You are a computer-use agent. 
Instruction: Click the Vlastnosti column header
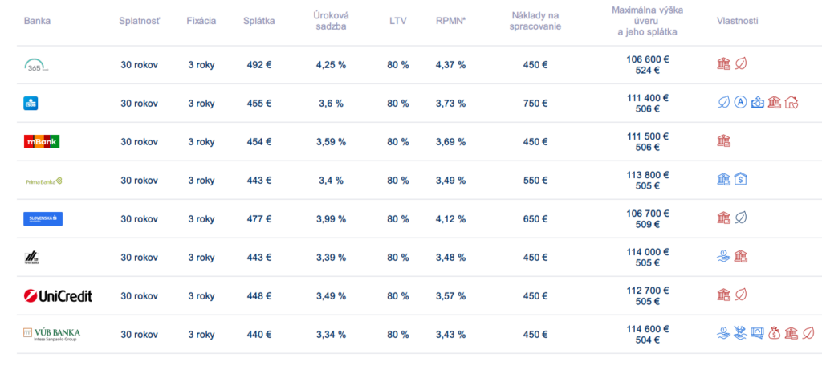click(x=737, y=21)
